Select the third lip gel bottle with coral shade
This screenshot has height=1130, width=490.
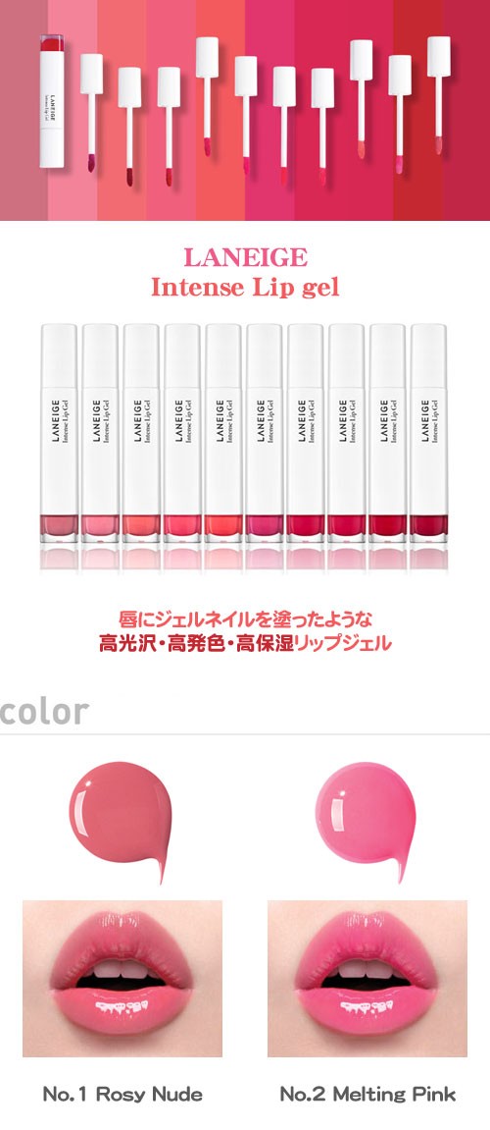point(141,433)
